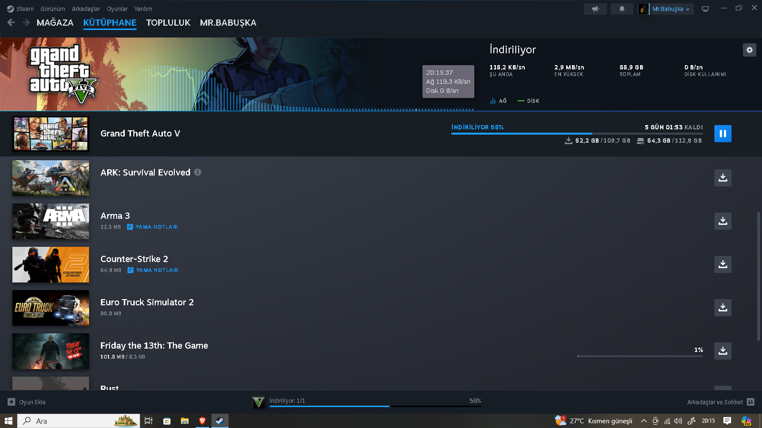Open the Oyunlar menu
762x428 pixels.
[x=117, y=9]
